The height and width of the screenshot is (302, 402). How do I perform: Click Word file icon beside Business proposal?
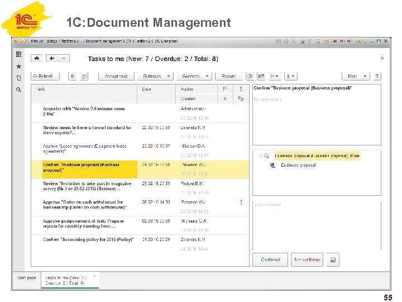point(272,165)
